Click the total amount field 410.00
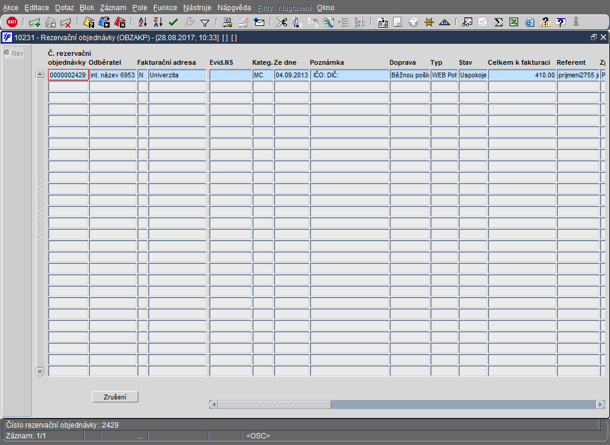610x445 pixels. (x=522, y=75)
